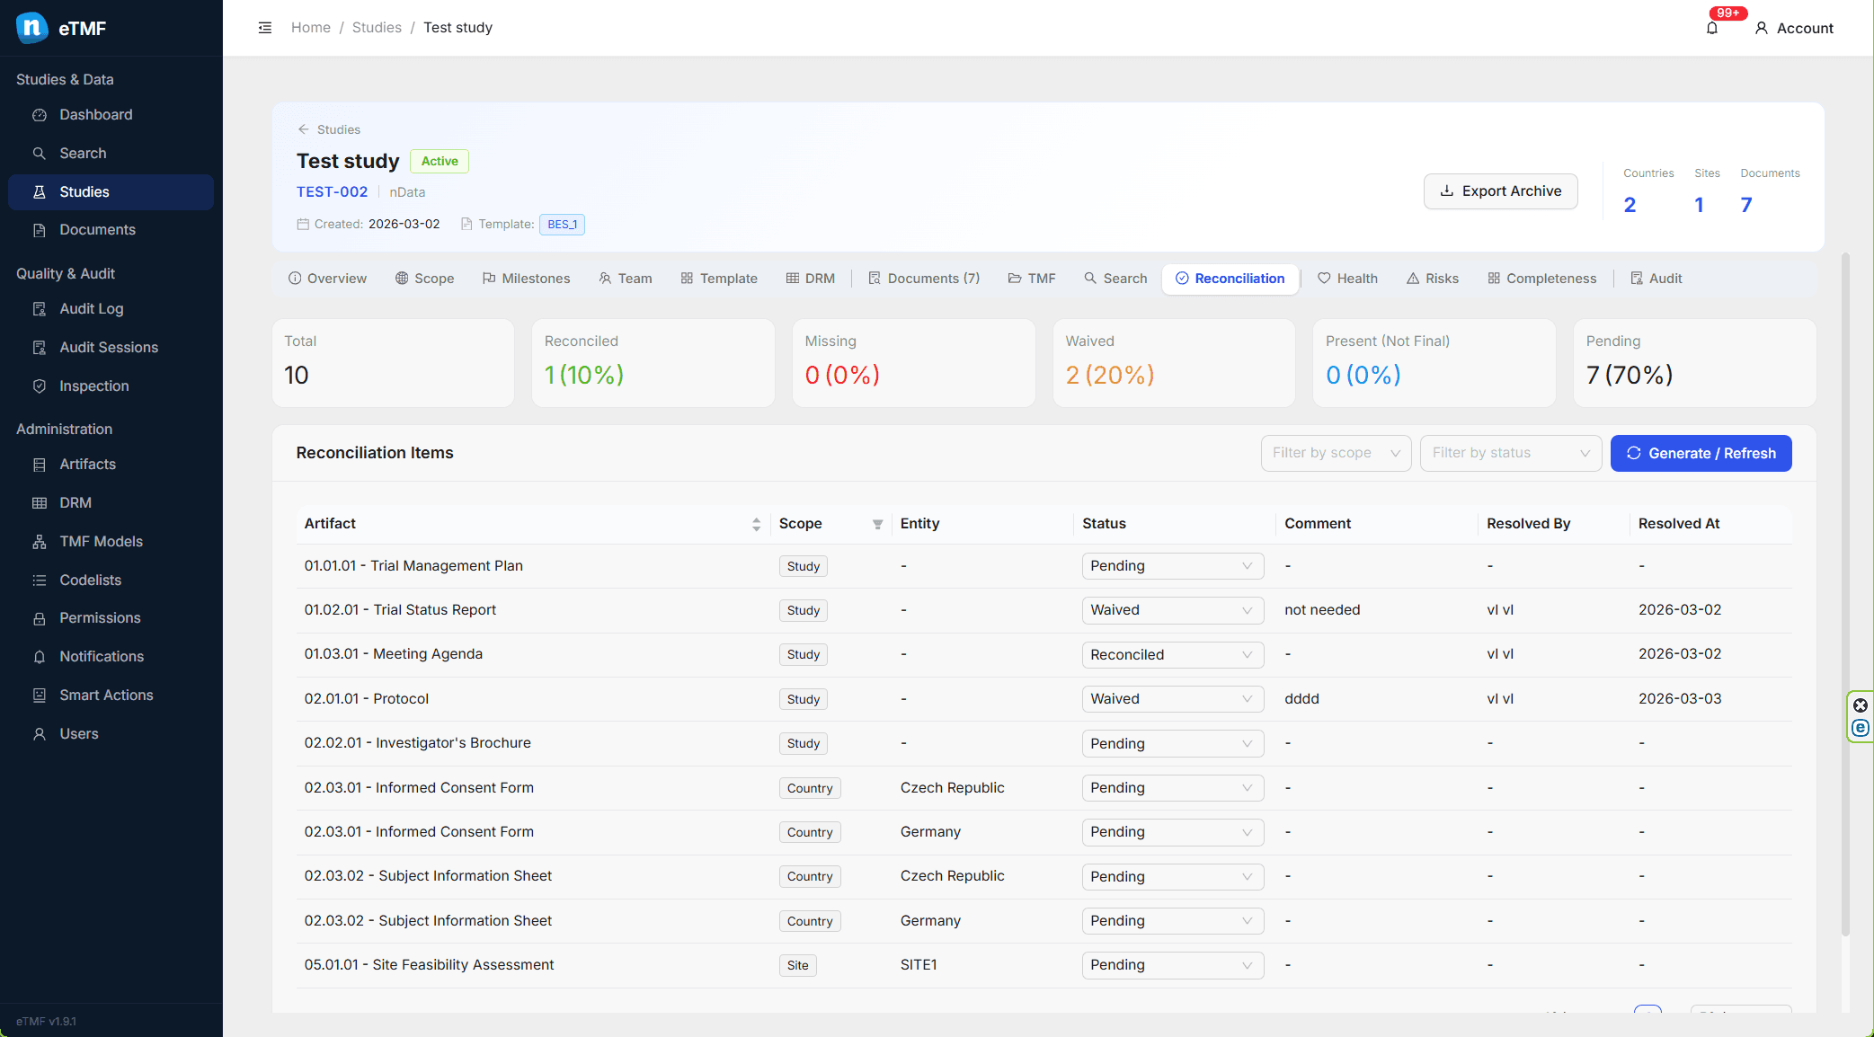Click the Documents count 7
The image size is (1874, 1037).
click(1746, 205)
